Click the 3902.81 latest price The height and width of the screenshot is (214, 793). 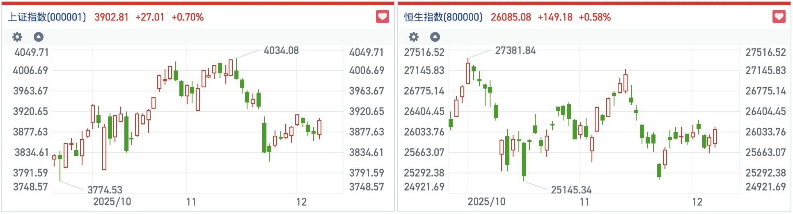pyautogui.click(x=111, y=17)
